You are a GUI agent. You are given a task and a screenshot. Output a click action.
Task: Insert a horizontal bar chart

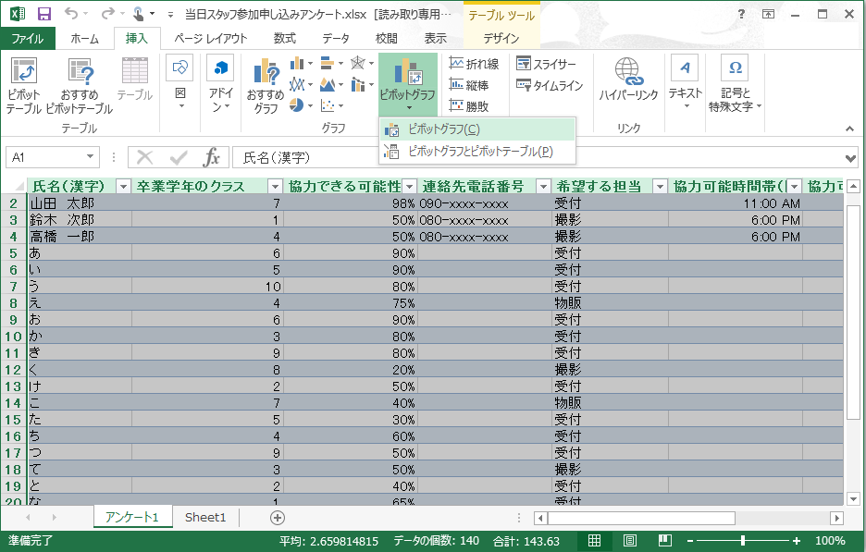[x=328, y=64]
